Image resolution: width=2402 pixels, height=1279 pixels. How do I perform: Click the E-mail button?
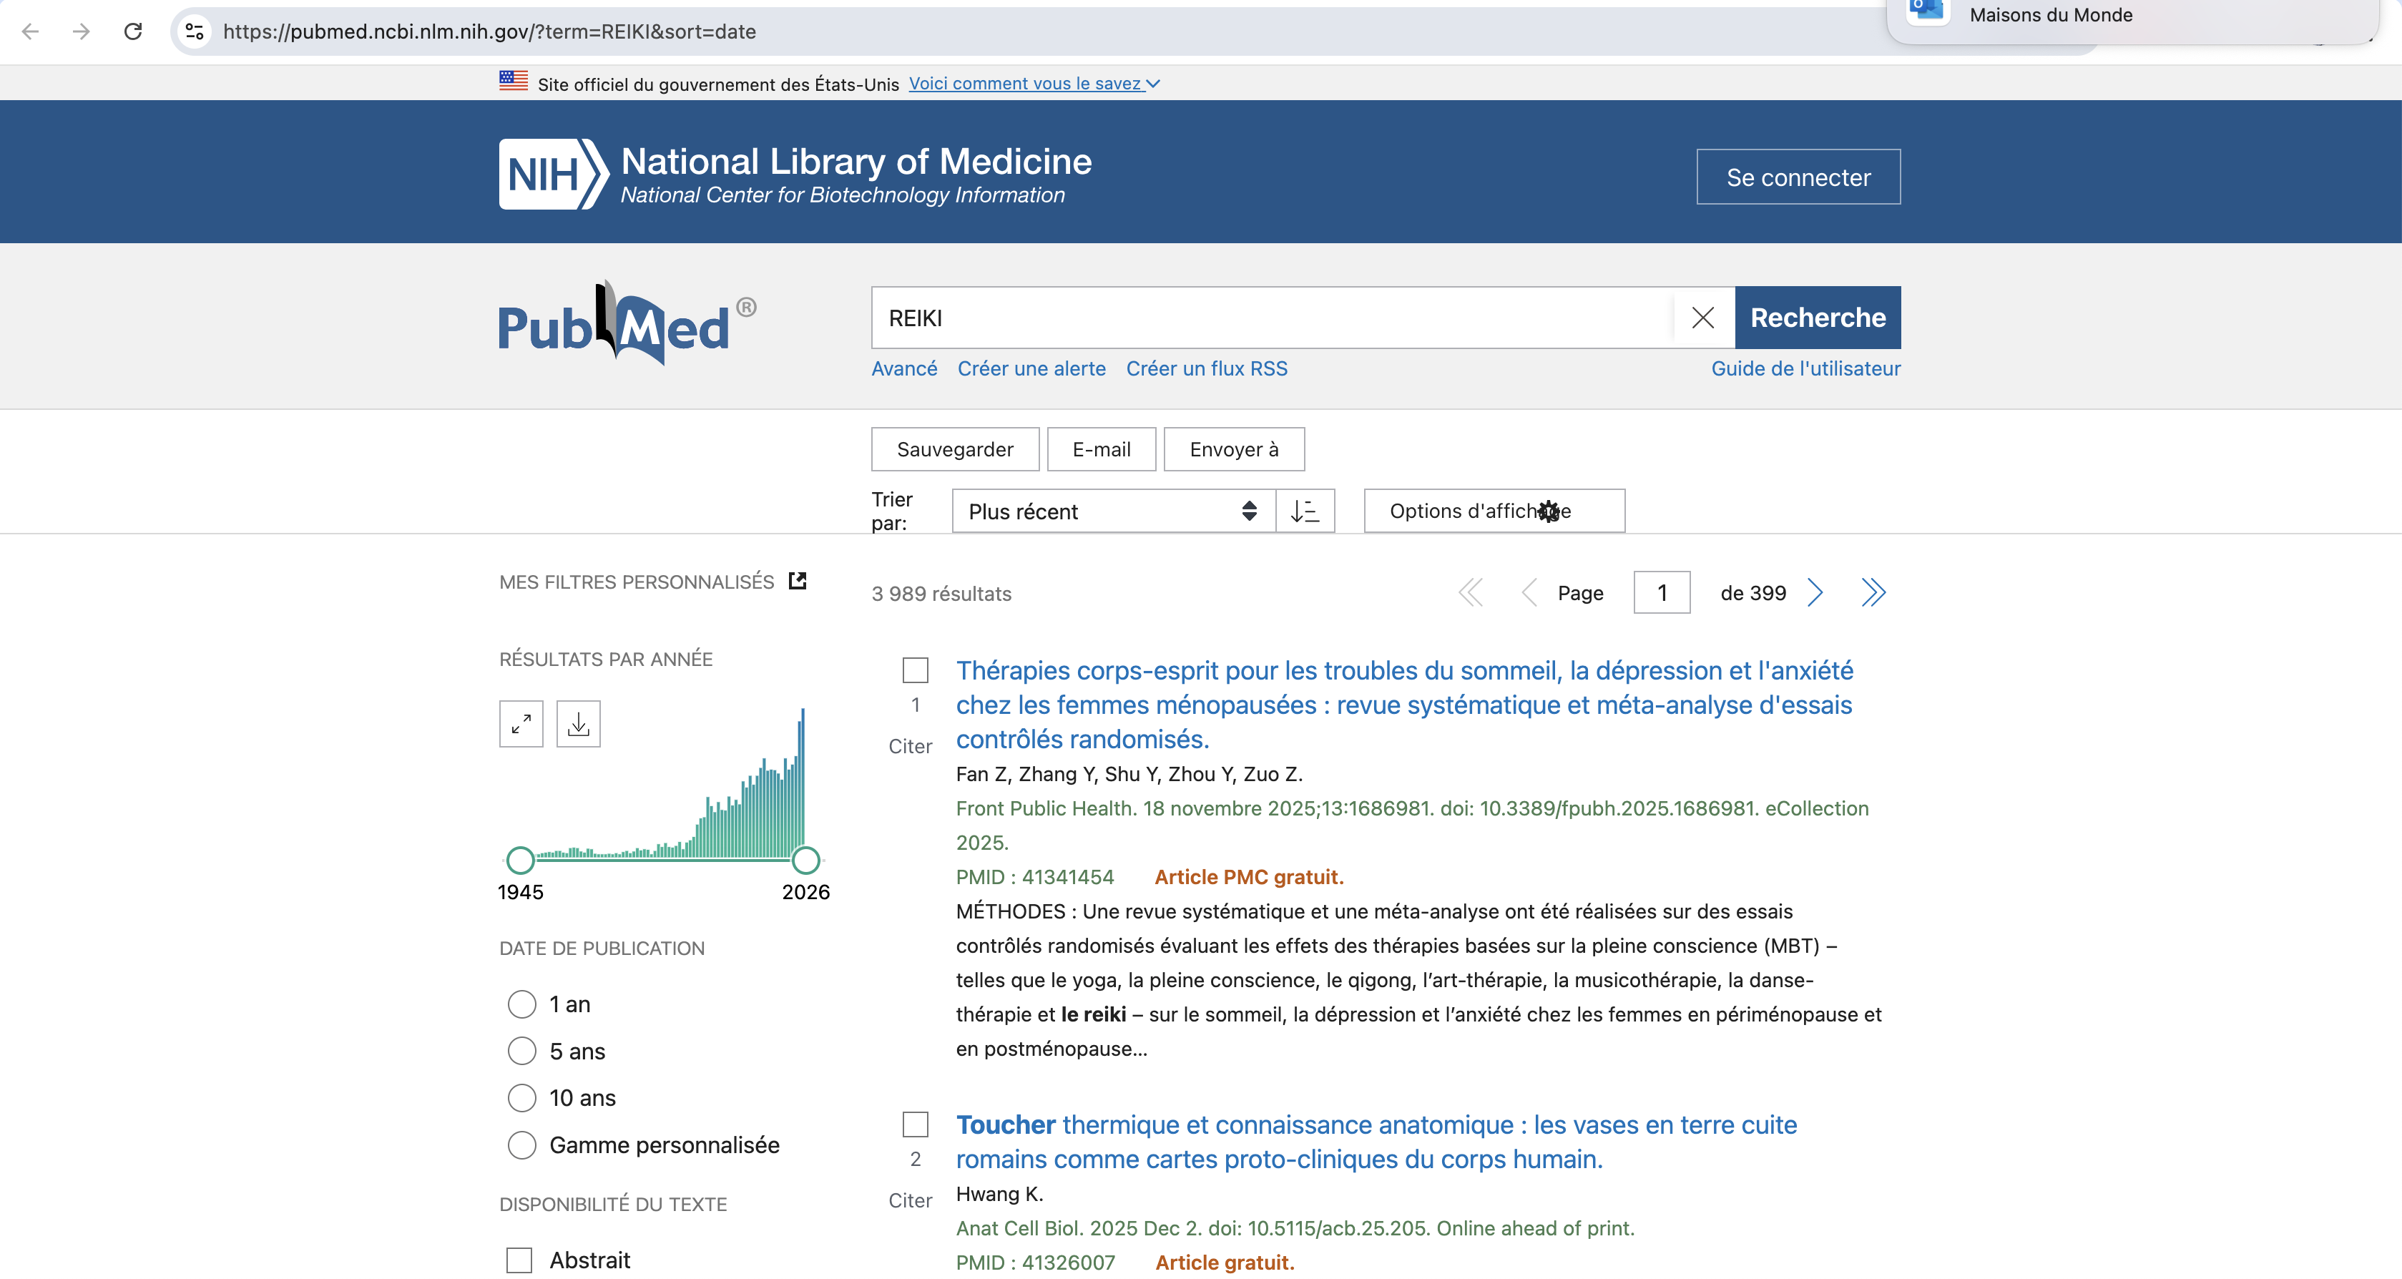1102,449
